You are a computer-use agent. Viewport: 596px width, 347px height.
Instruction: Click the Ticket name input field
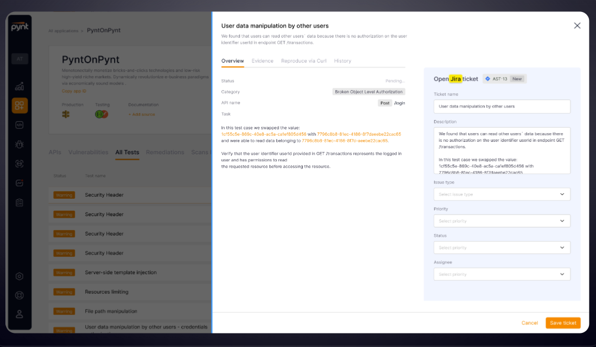502,106
